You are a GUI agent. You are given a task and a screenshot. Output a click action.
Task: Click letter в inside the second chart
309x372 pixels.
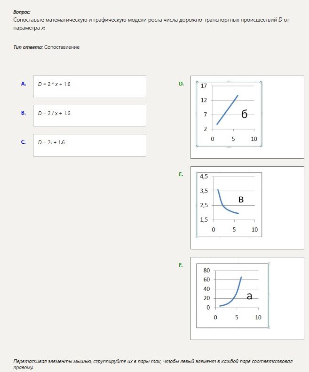(241, 200)
